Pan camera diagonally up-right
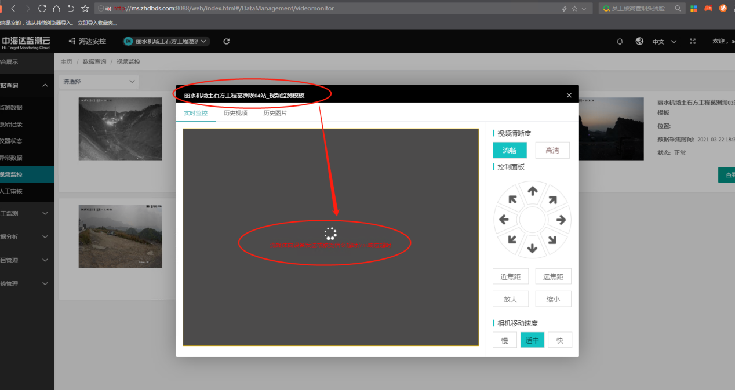 (x=552, y=200)
